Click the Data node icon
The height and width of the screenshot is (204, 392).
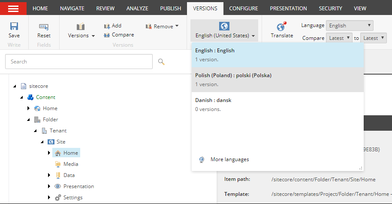click(x=58, y=175)
